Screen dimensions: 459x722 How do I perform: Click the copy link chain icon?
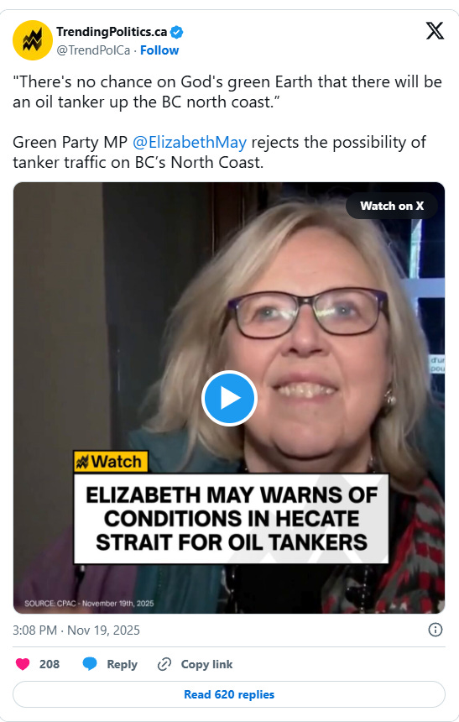coord(164,664)
